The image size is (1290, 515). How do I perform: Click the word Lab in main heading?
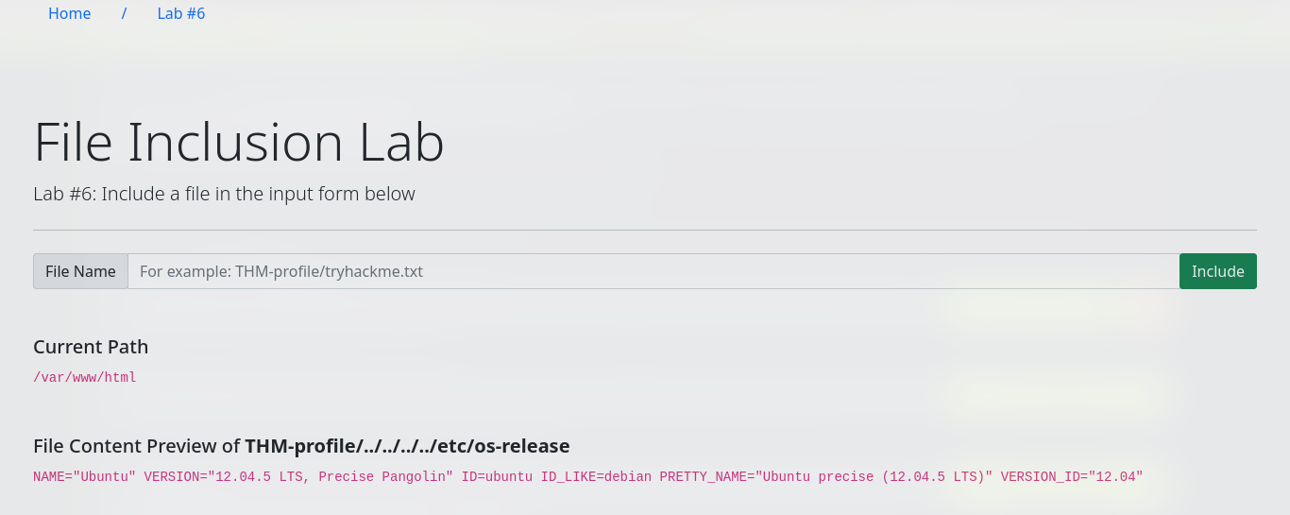(x=401, y=143)
